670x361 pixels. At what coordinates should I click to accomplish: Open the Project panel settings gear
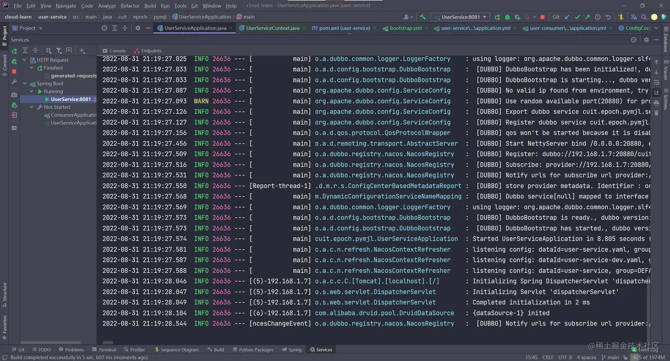[138, 28]
